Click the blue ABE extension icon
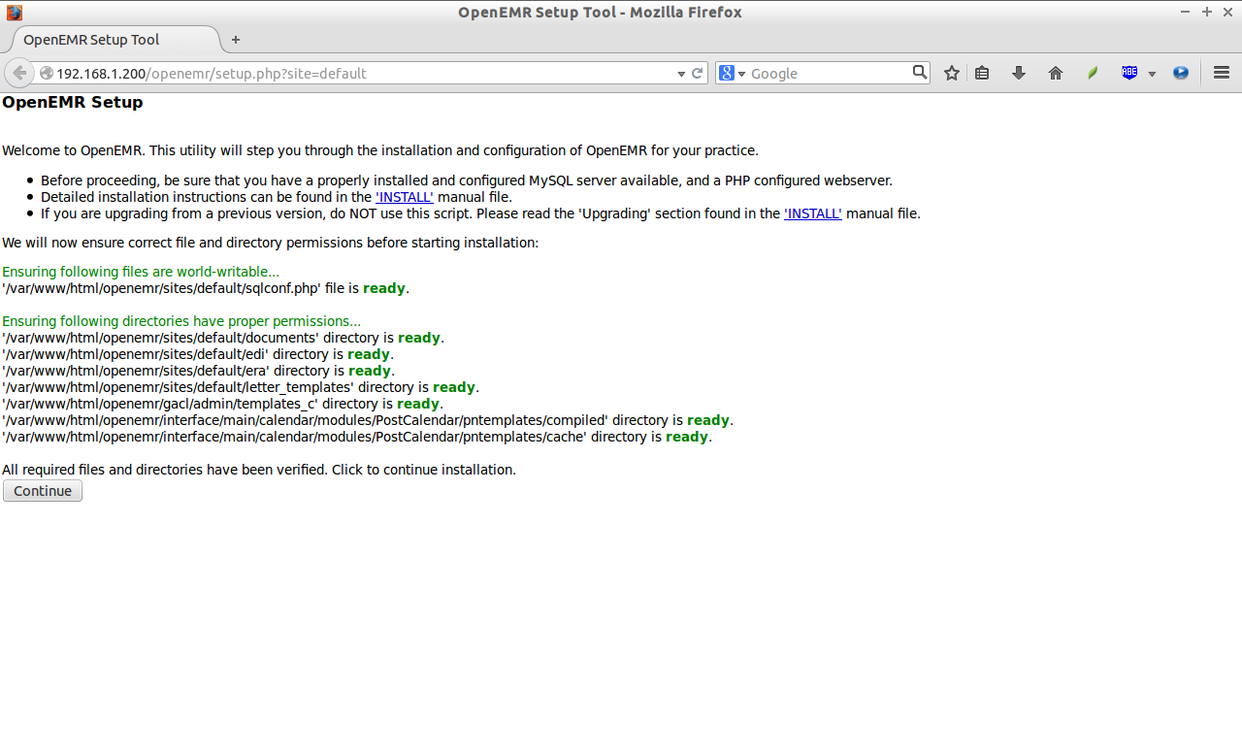The width and height of the screenshot is (1242, 753). click(1129, 73)
